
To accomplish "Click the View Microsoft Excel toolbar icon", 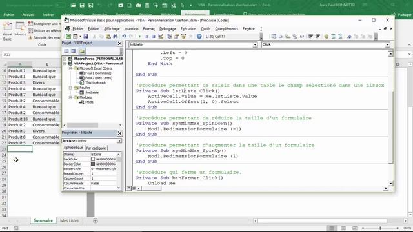I will (68, 36).
